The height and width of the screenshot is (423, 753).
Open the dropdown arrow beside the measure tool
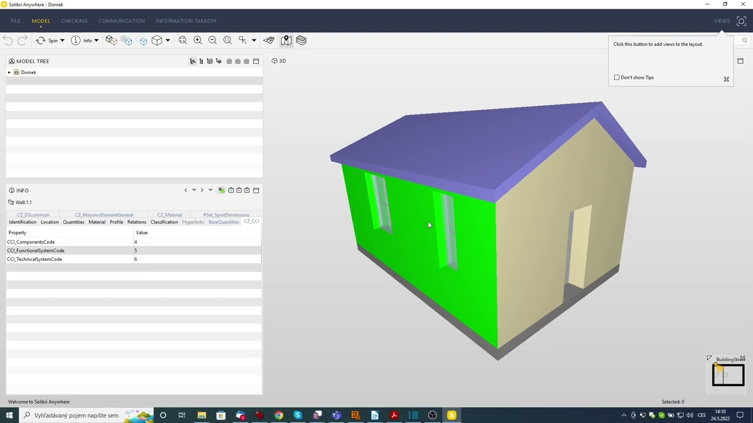coord(254,41)
